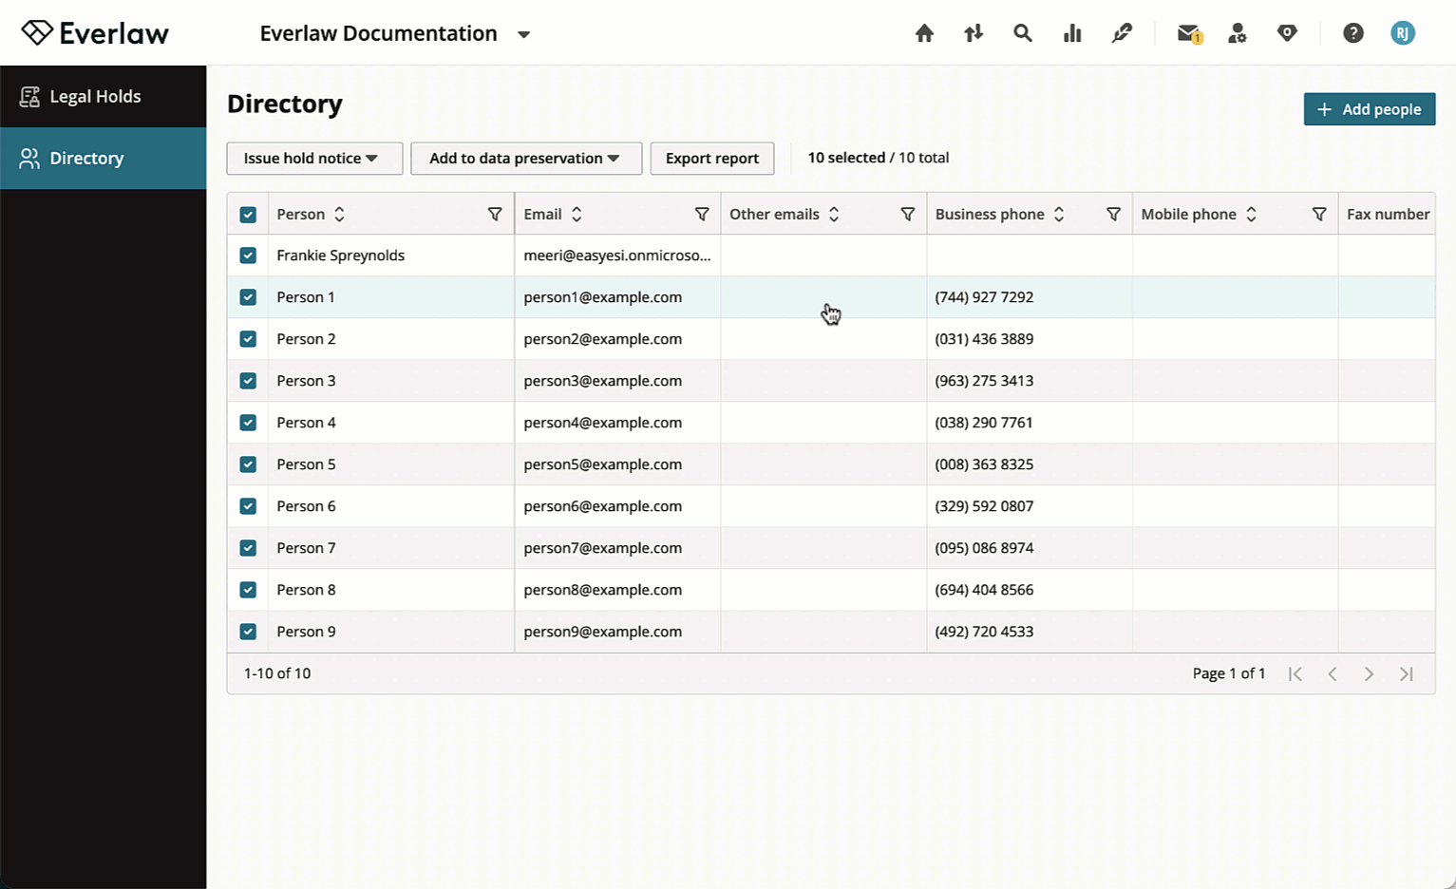
Task: Click phone number (744) 927 7292
Action: click(x=984, y=297)
